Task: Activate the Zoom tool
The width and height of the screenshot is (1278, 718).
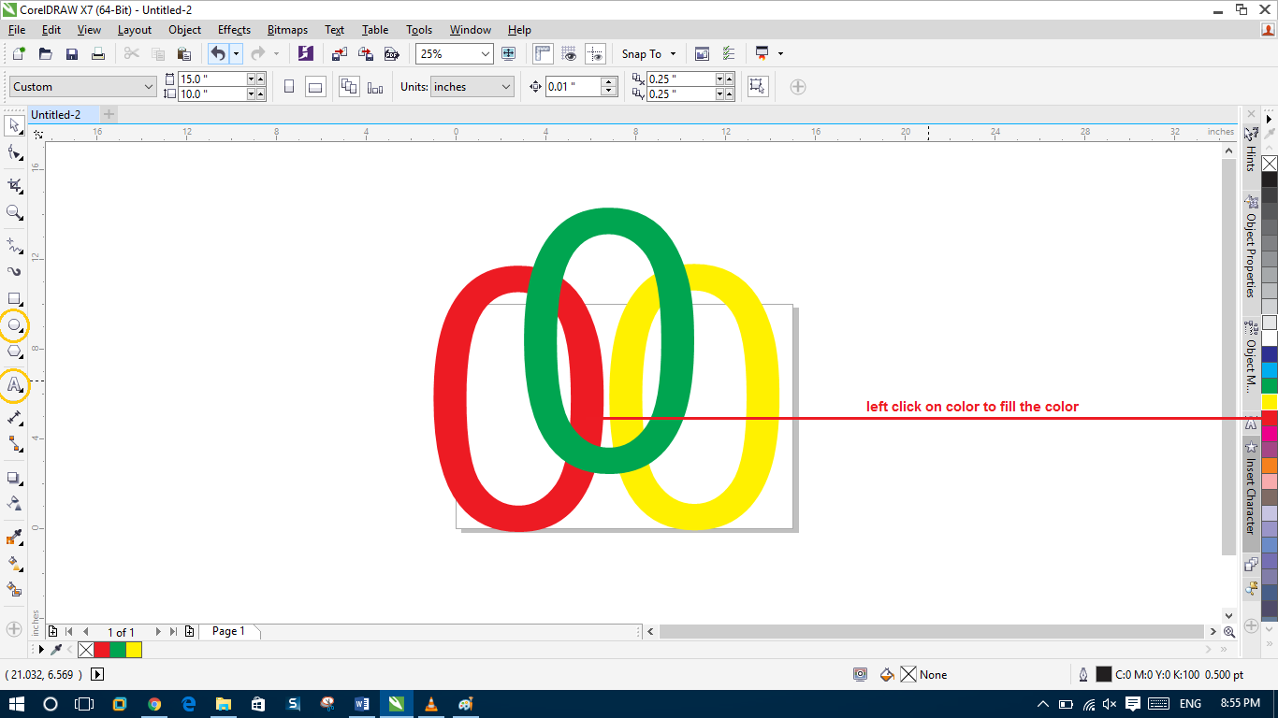Action: click(x=13, y=213)
